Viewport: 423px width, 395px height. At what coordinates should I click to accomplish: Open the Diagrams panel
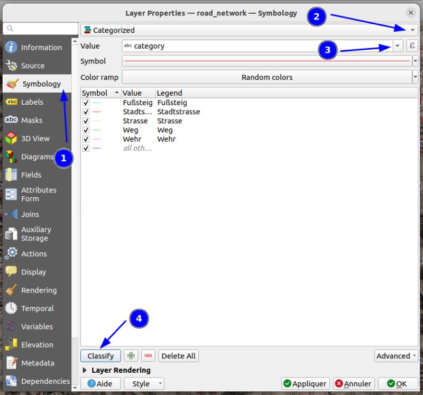pyautogui.click(x=38, y=157)
